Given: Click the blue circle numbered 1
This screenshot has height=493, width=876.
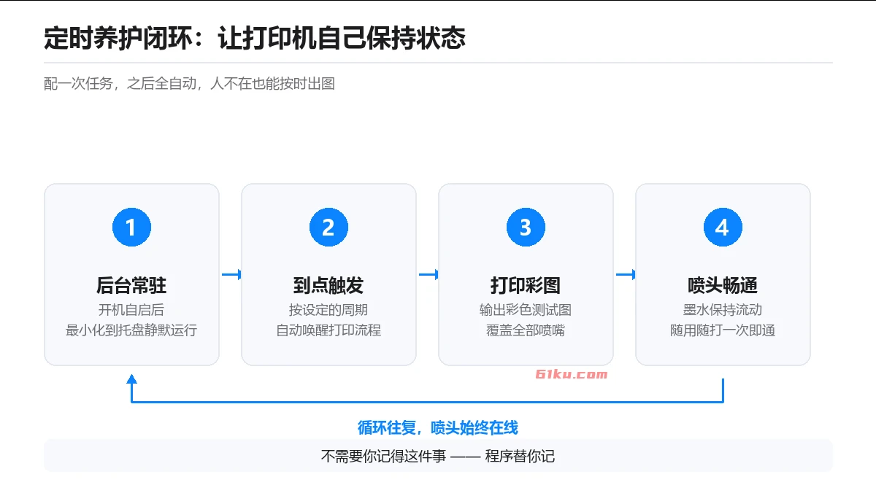Looking at the screenshot, I should 131,227.
